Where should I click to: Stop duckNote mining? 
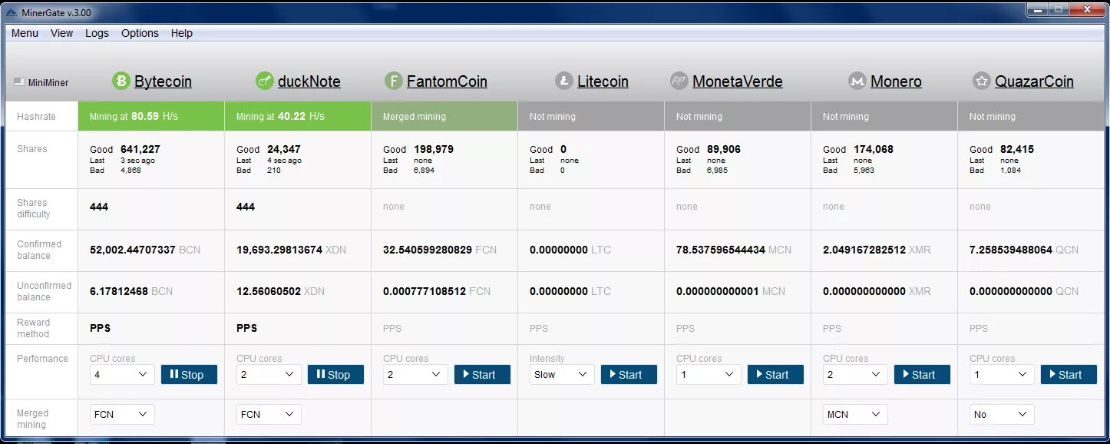point(335,374)
